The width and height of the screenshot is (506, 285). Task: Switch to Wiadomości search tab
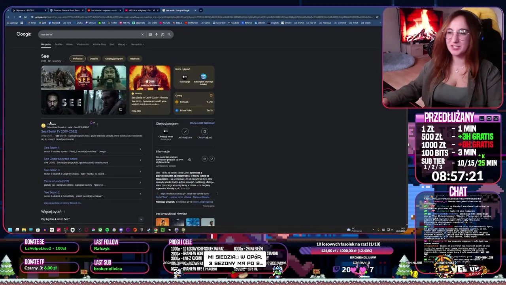pos(83,44)
